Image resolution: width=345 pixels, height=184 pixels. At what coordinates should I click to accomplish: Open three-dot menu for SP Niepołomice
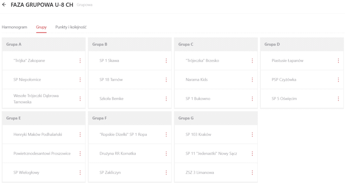click(x=80, y=80)
